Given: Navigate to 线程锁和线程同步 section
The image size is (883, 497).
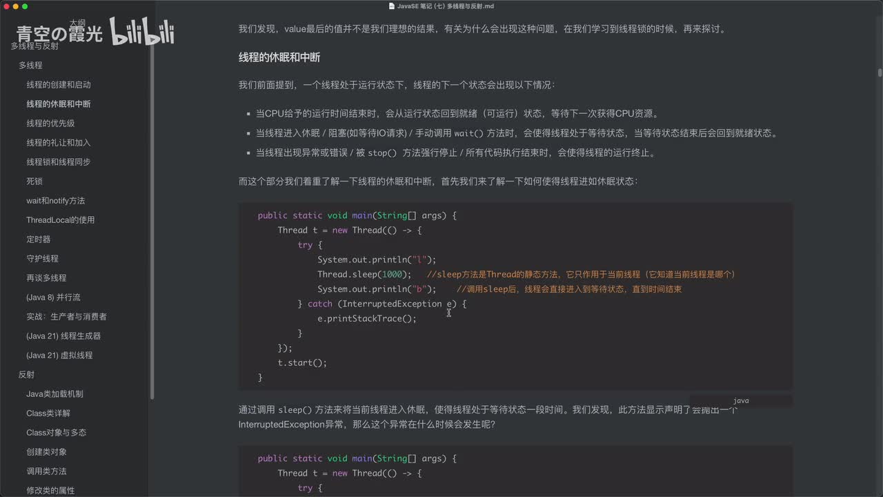Looking at the screenshot, I should point(59,162).
